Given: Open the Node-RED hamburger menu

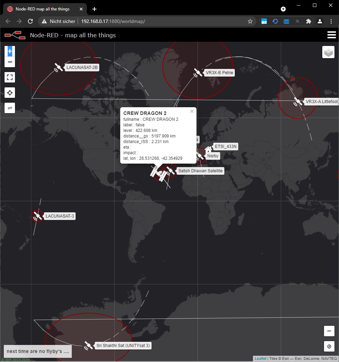Looking at the screenshot, I should click(x=331, y=35).
